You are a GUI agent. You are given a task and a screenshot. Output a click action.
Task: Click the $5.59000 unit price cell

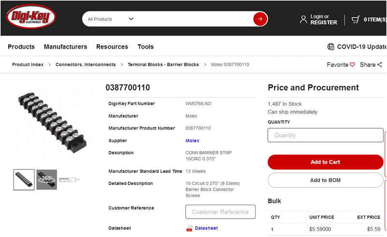[320, 229]
